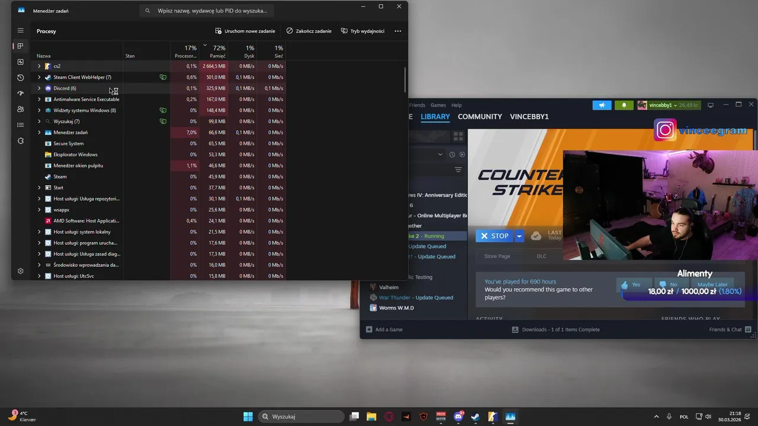
Task: Open Discord from the taskbar
Action: tap(458, 417)
